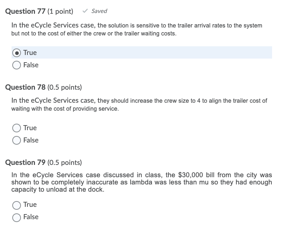Click the empty False radio circle under Question 77

(x=16, y=65)
